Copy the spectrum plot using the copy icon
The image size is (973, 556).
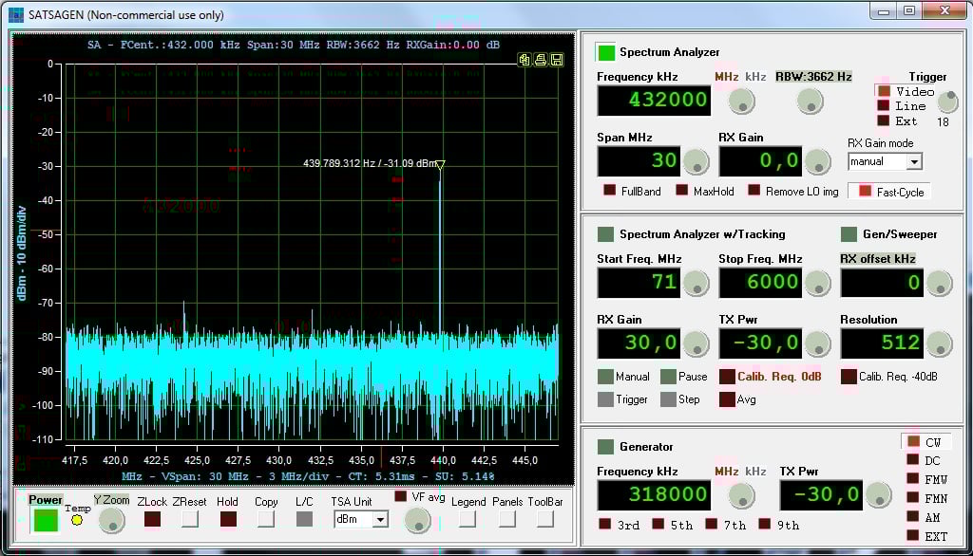click(x=525, y=60)
